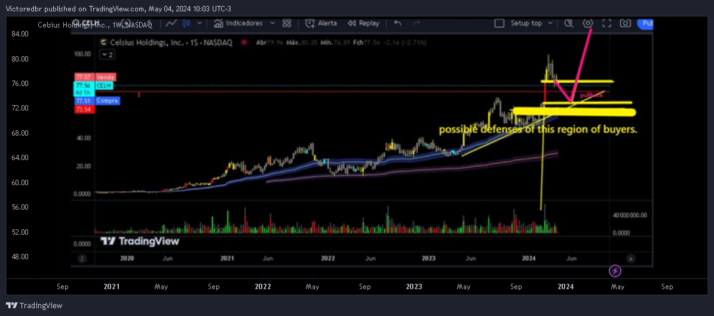Open the quick search magnifier icon

pos(569,23)
